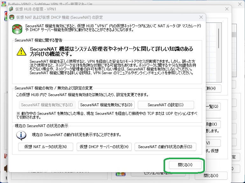Click the SecureNAT router icon in the dialog title
The image size is (245, 183).
(12, 17)
